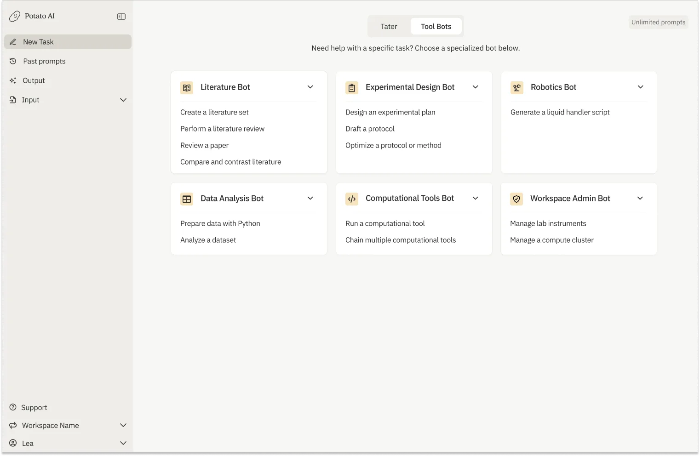Select Perform a literature review

(222, 129)
